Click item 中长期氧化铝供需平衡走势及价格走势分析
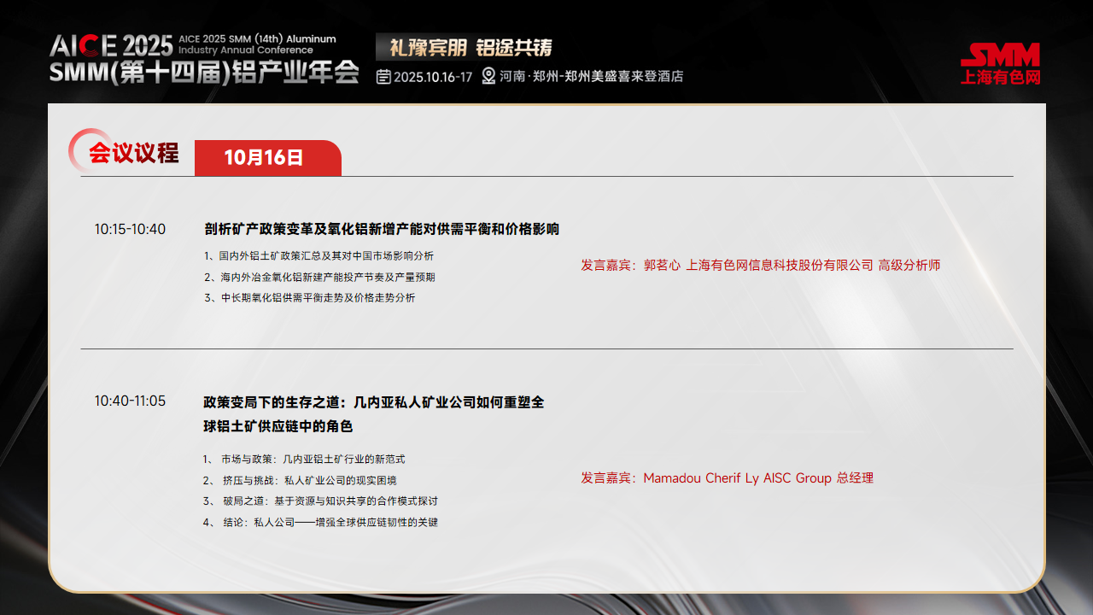Screen dimensions: 1093x615 309,297
